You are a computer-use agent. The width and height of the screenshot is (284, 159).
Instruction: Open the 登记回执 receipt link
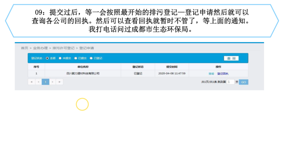223,74
